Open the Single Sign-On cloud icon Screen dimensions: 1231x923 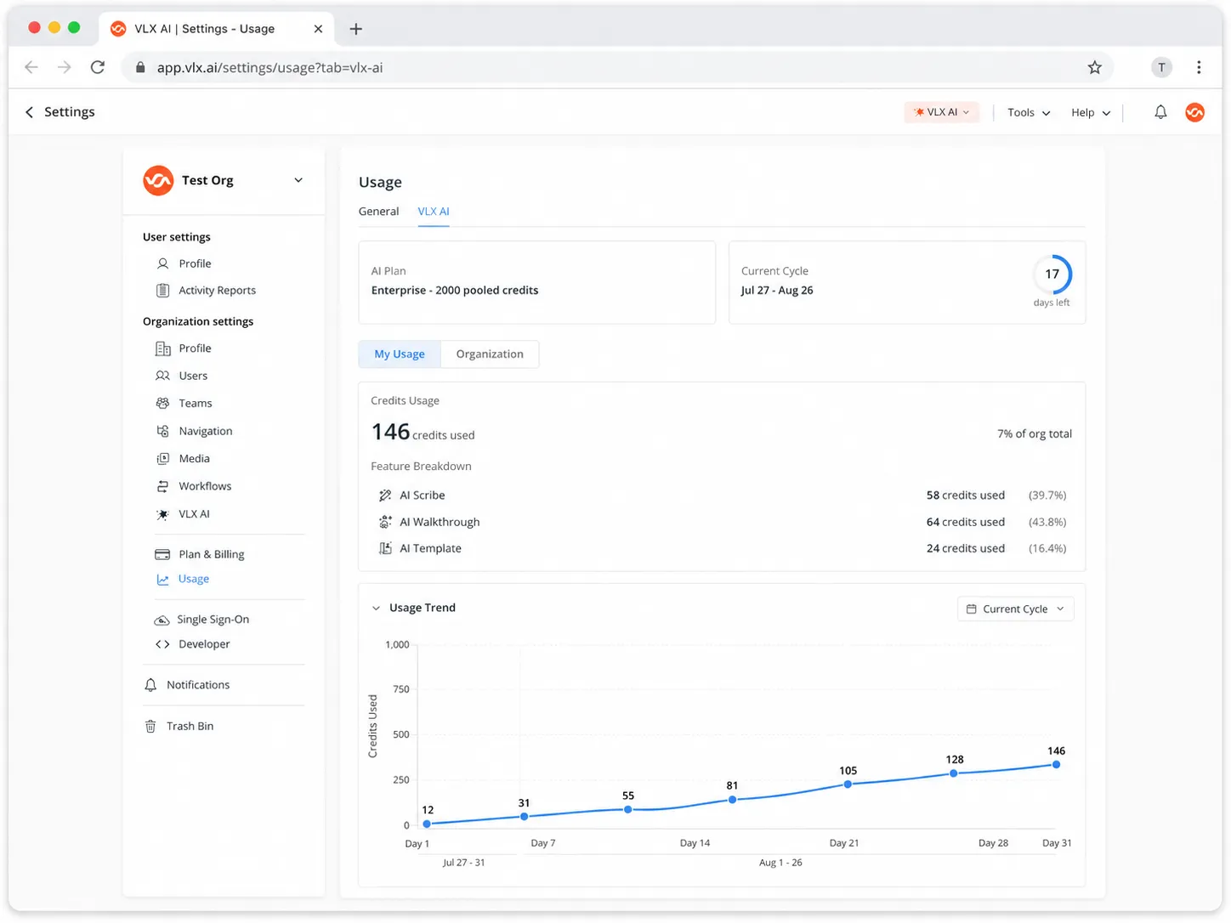[x=162, y=620]
